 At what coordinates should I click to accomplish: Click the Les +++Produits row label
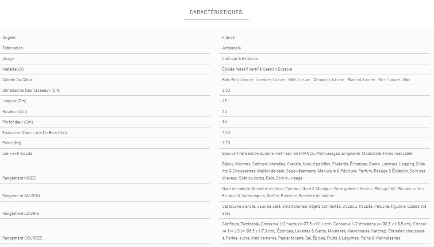pos(17,153)
